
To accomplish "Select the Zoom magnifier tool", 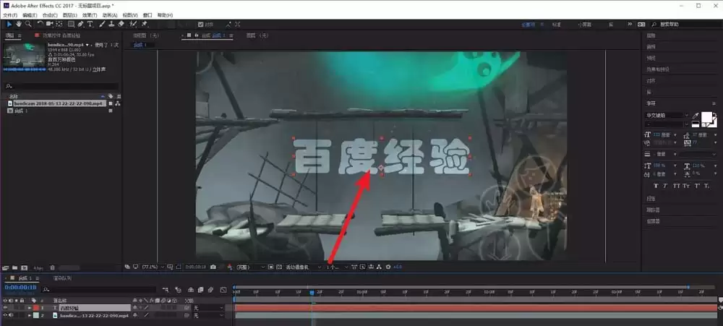I will (28, 24).
